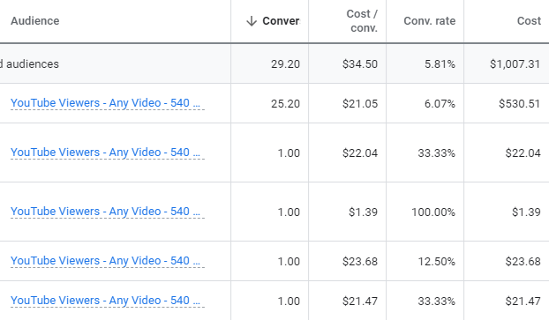Select the audiences total row label
549x320 pixels.
pos(29,64)
